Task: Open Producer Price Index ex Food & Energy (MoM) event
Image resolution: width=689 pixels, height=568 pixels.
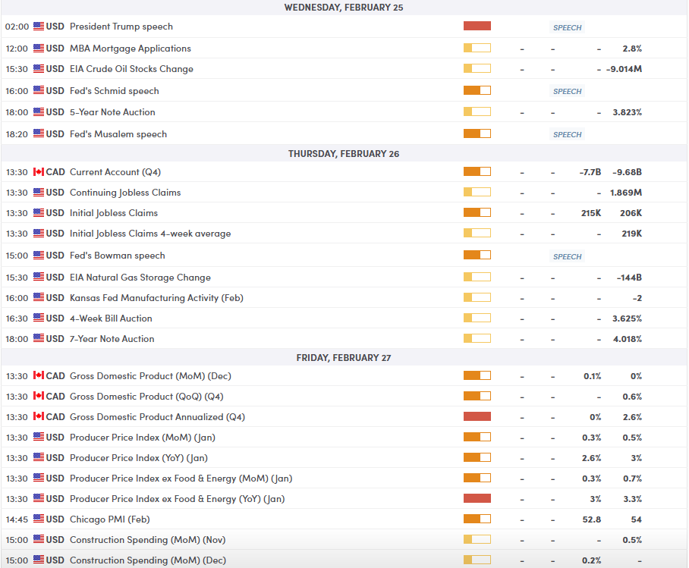Action: pos(181,479)
